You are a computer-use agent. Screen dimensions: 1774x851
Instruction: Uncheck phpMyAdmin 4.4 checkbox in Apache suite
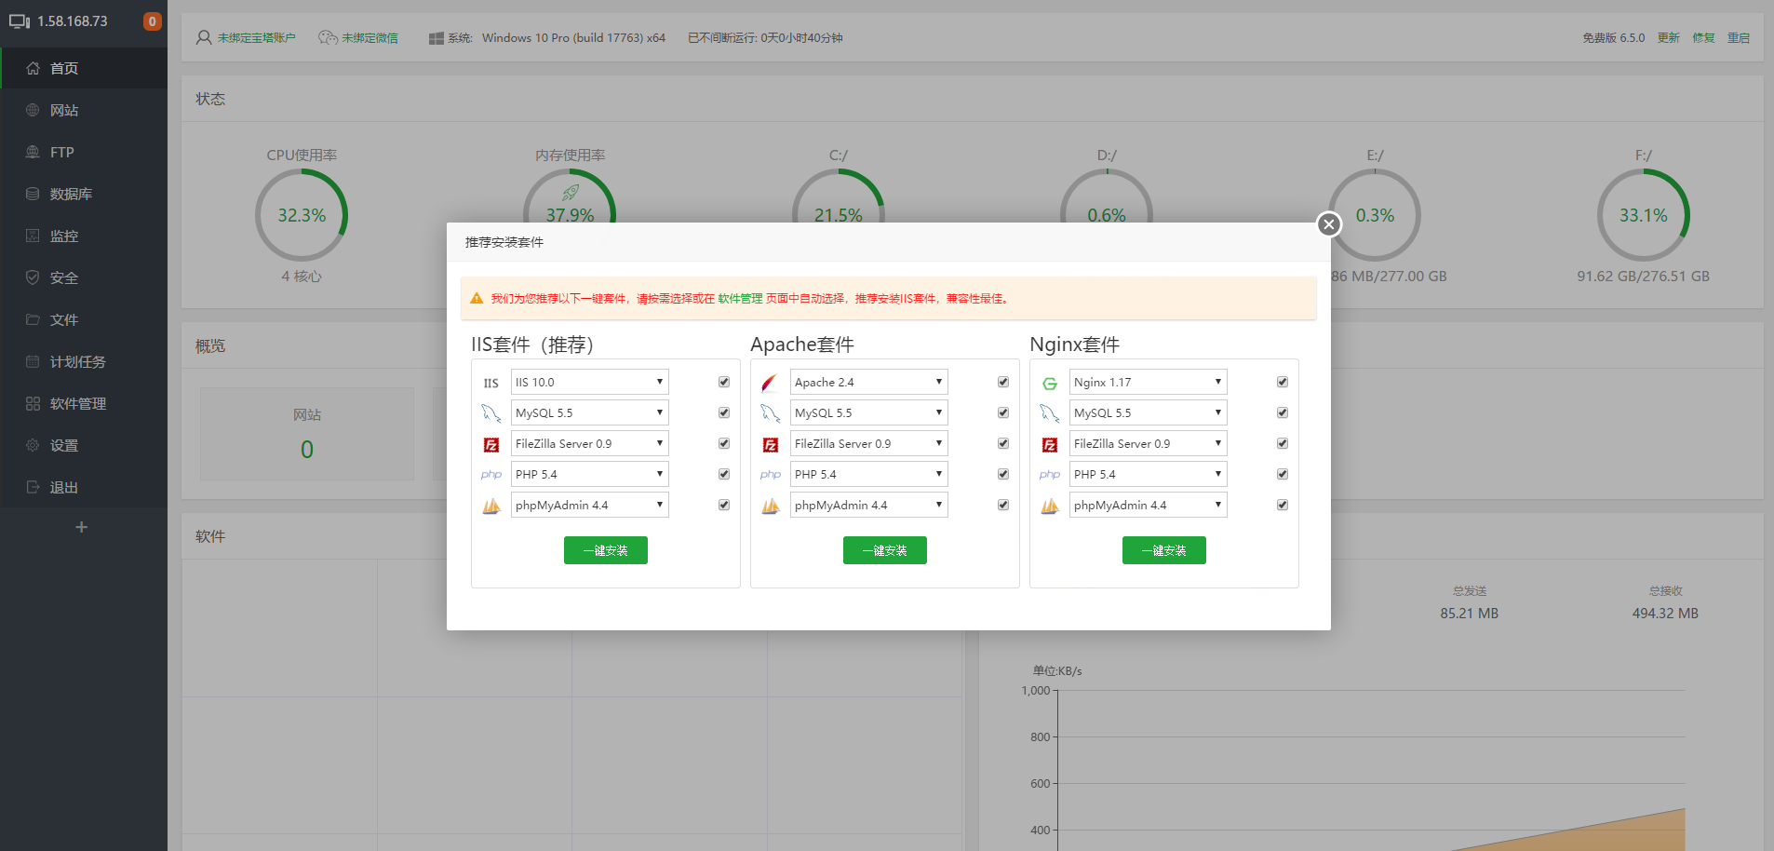pos(1003,505)
